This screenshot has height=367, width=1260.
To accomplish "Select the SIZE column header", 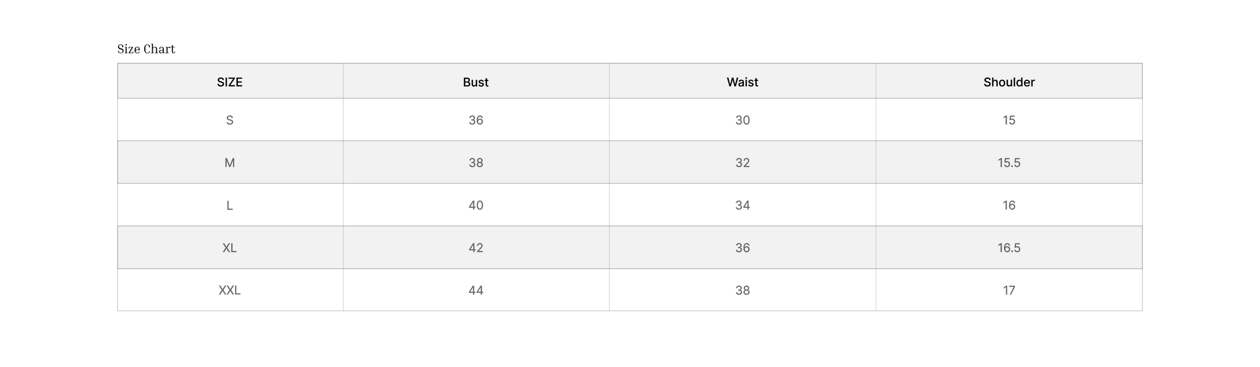I will click(230, 82).
